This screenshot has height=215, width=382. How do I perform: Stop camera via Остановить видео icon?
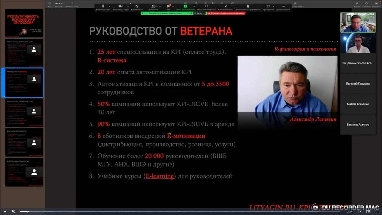point(121,6)
